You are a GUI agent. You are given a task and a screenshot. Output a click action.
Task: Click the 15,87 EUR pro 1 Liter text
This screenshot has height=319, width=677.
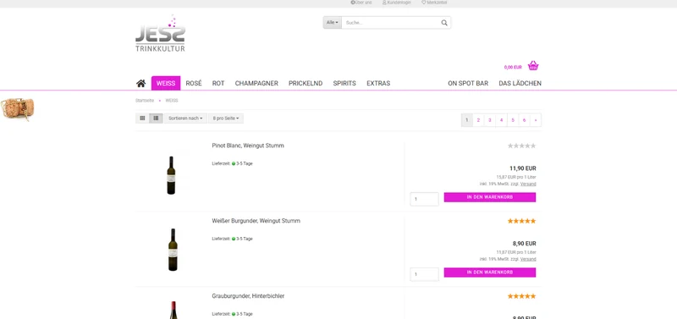516,177
